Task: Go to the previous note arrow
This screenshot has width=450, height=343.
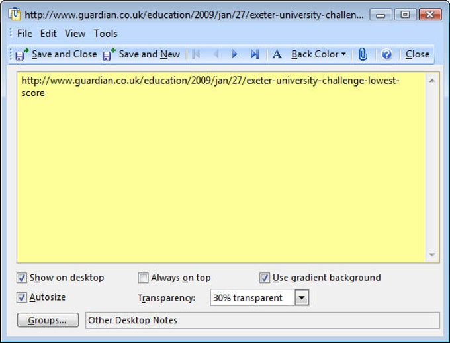Action: pos(216,54)
